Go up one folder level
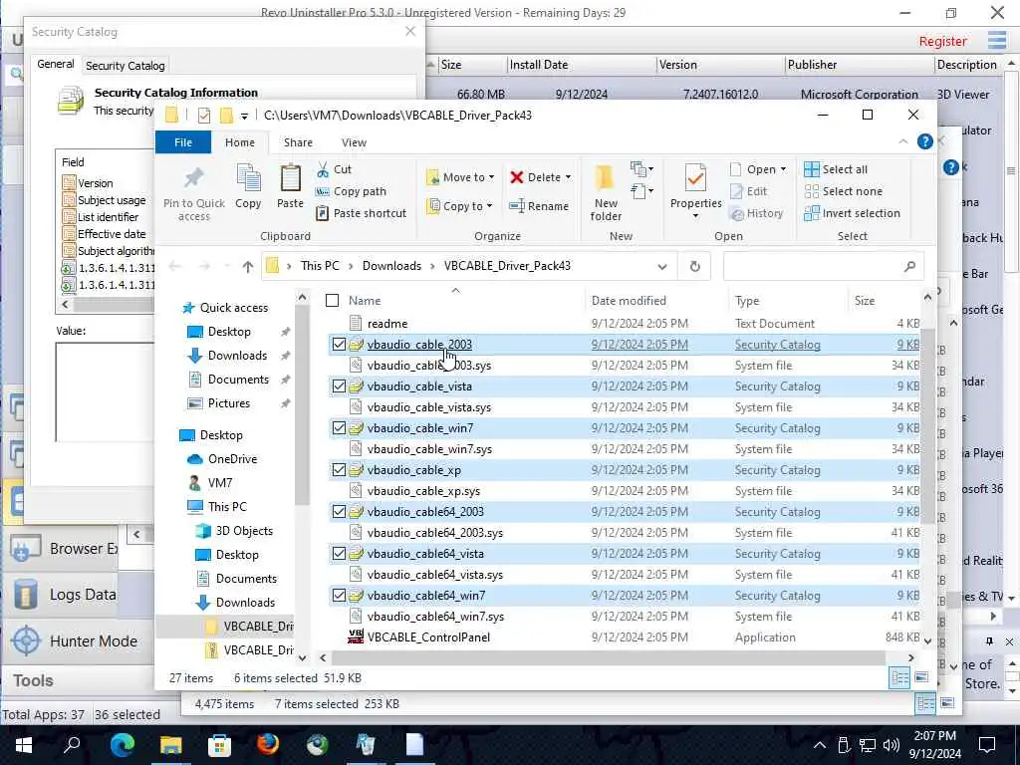Viewport: 1020px width, 765px height. 247,266
